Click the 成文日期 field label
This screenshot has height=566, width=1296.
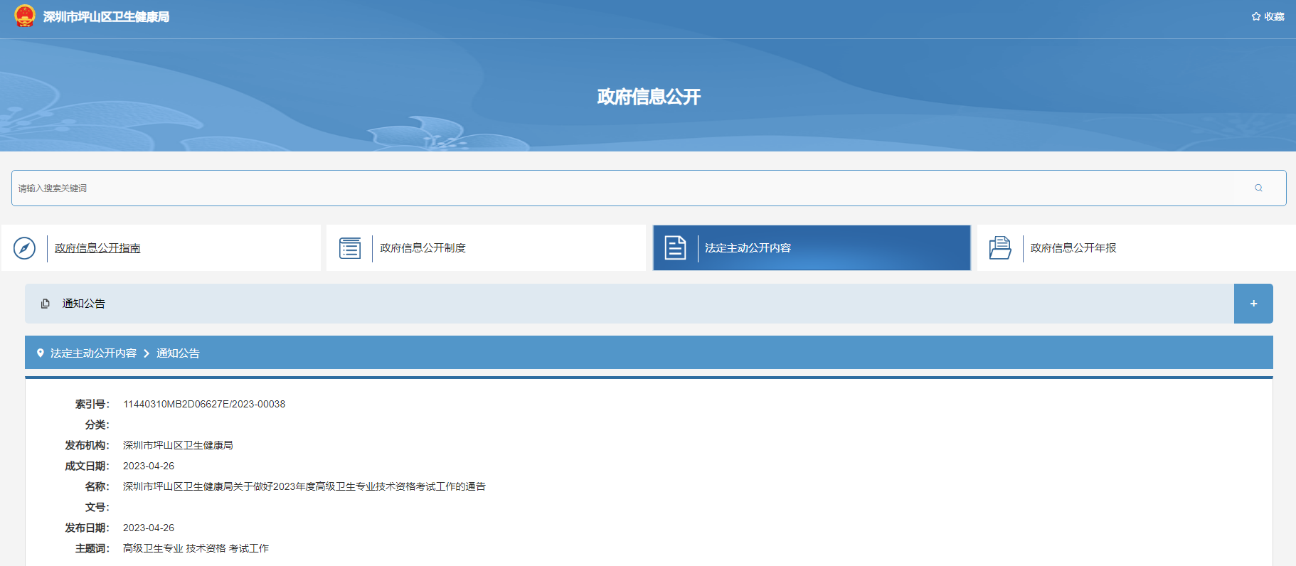[x=87, y=466]
